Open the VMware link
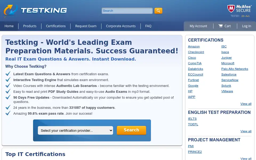The width and height of the screenshot is (256, 160). point(227,91)
